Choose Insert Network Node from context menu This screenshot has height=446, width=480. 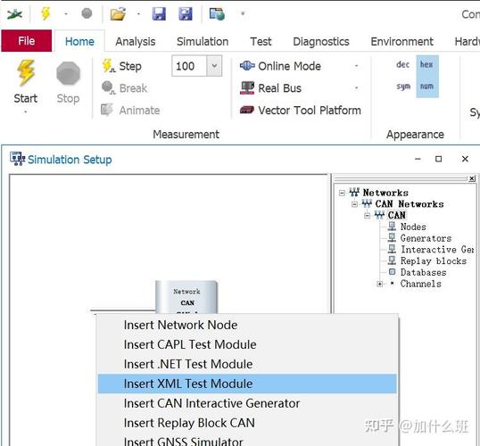pos(247,325)
